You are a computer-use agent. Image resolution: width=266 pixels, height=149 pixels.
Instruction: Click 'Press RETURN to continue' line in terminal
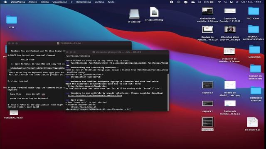click(x=98, y=60)
